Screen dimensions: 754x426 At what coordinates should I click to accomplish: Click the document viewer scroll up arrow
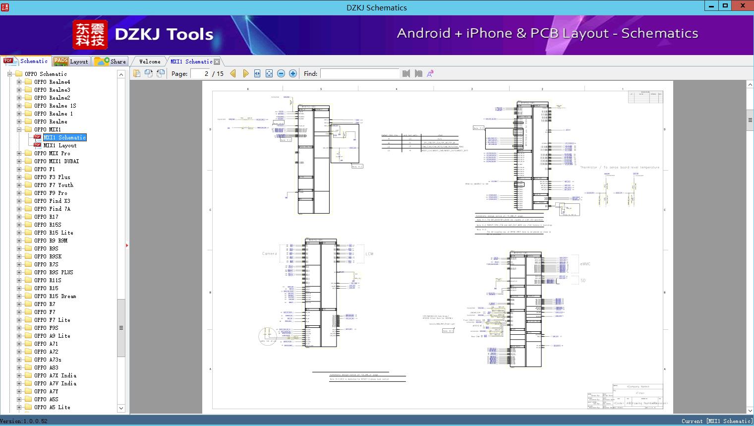[750, 85]
